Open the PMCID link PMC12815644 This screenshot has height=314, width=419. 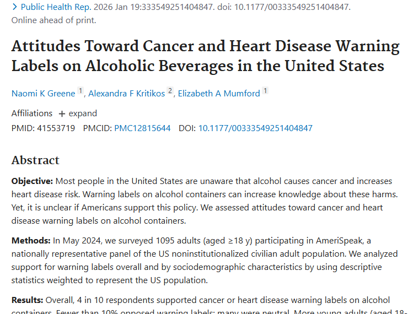142,128
